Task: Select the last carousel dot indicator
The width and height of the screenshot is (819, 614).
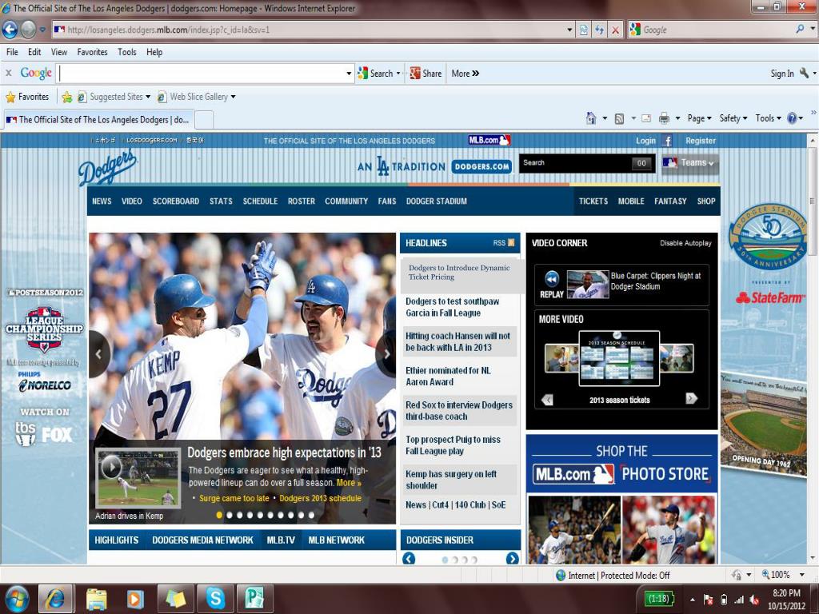Action: tap(311, 515)
